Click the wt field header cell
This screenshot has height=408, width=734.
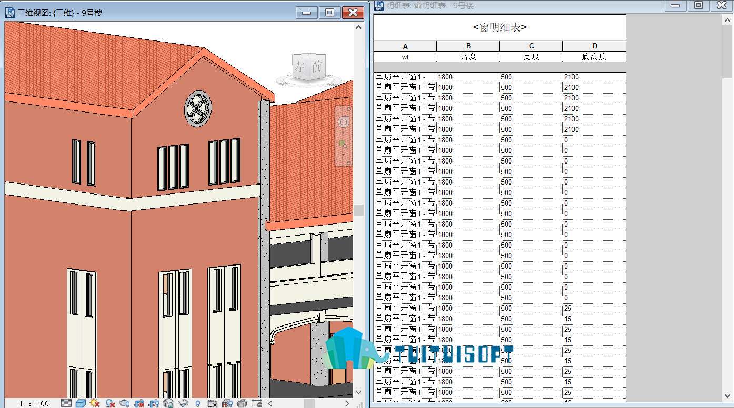pos(405,57)
